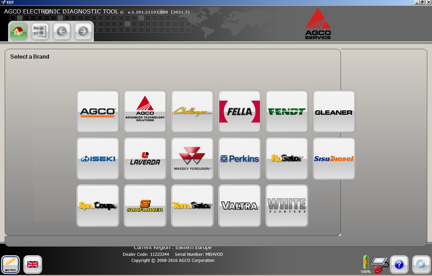Choose the Gleaner brand tile
Viewport: 432px width, 276px height.
coord(334,111)
